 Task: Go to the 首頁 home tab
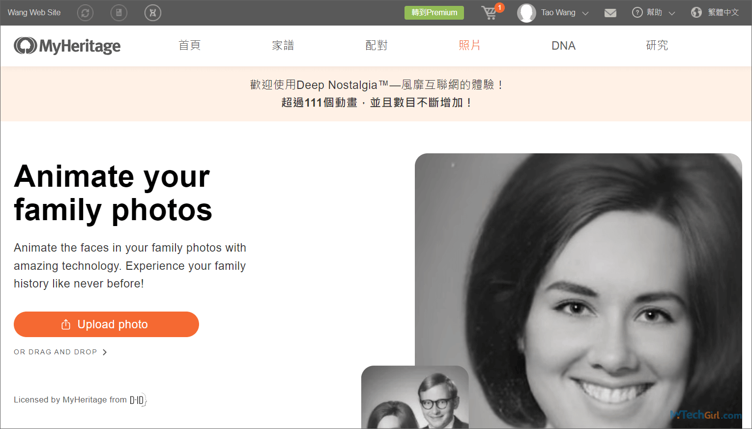(190, 46)
